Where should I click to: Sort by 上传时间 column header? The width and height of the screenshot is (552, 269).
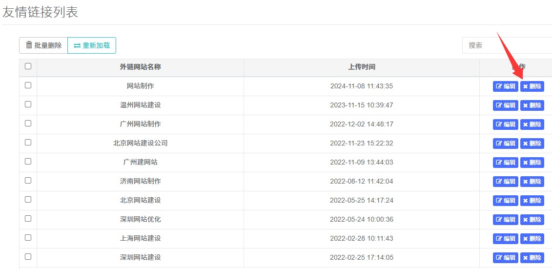pos(361,67)
